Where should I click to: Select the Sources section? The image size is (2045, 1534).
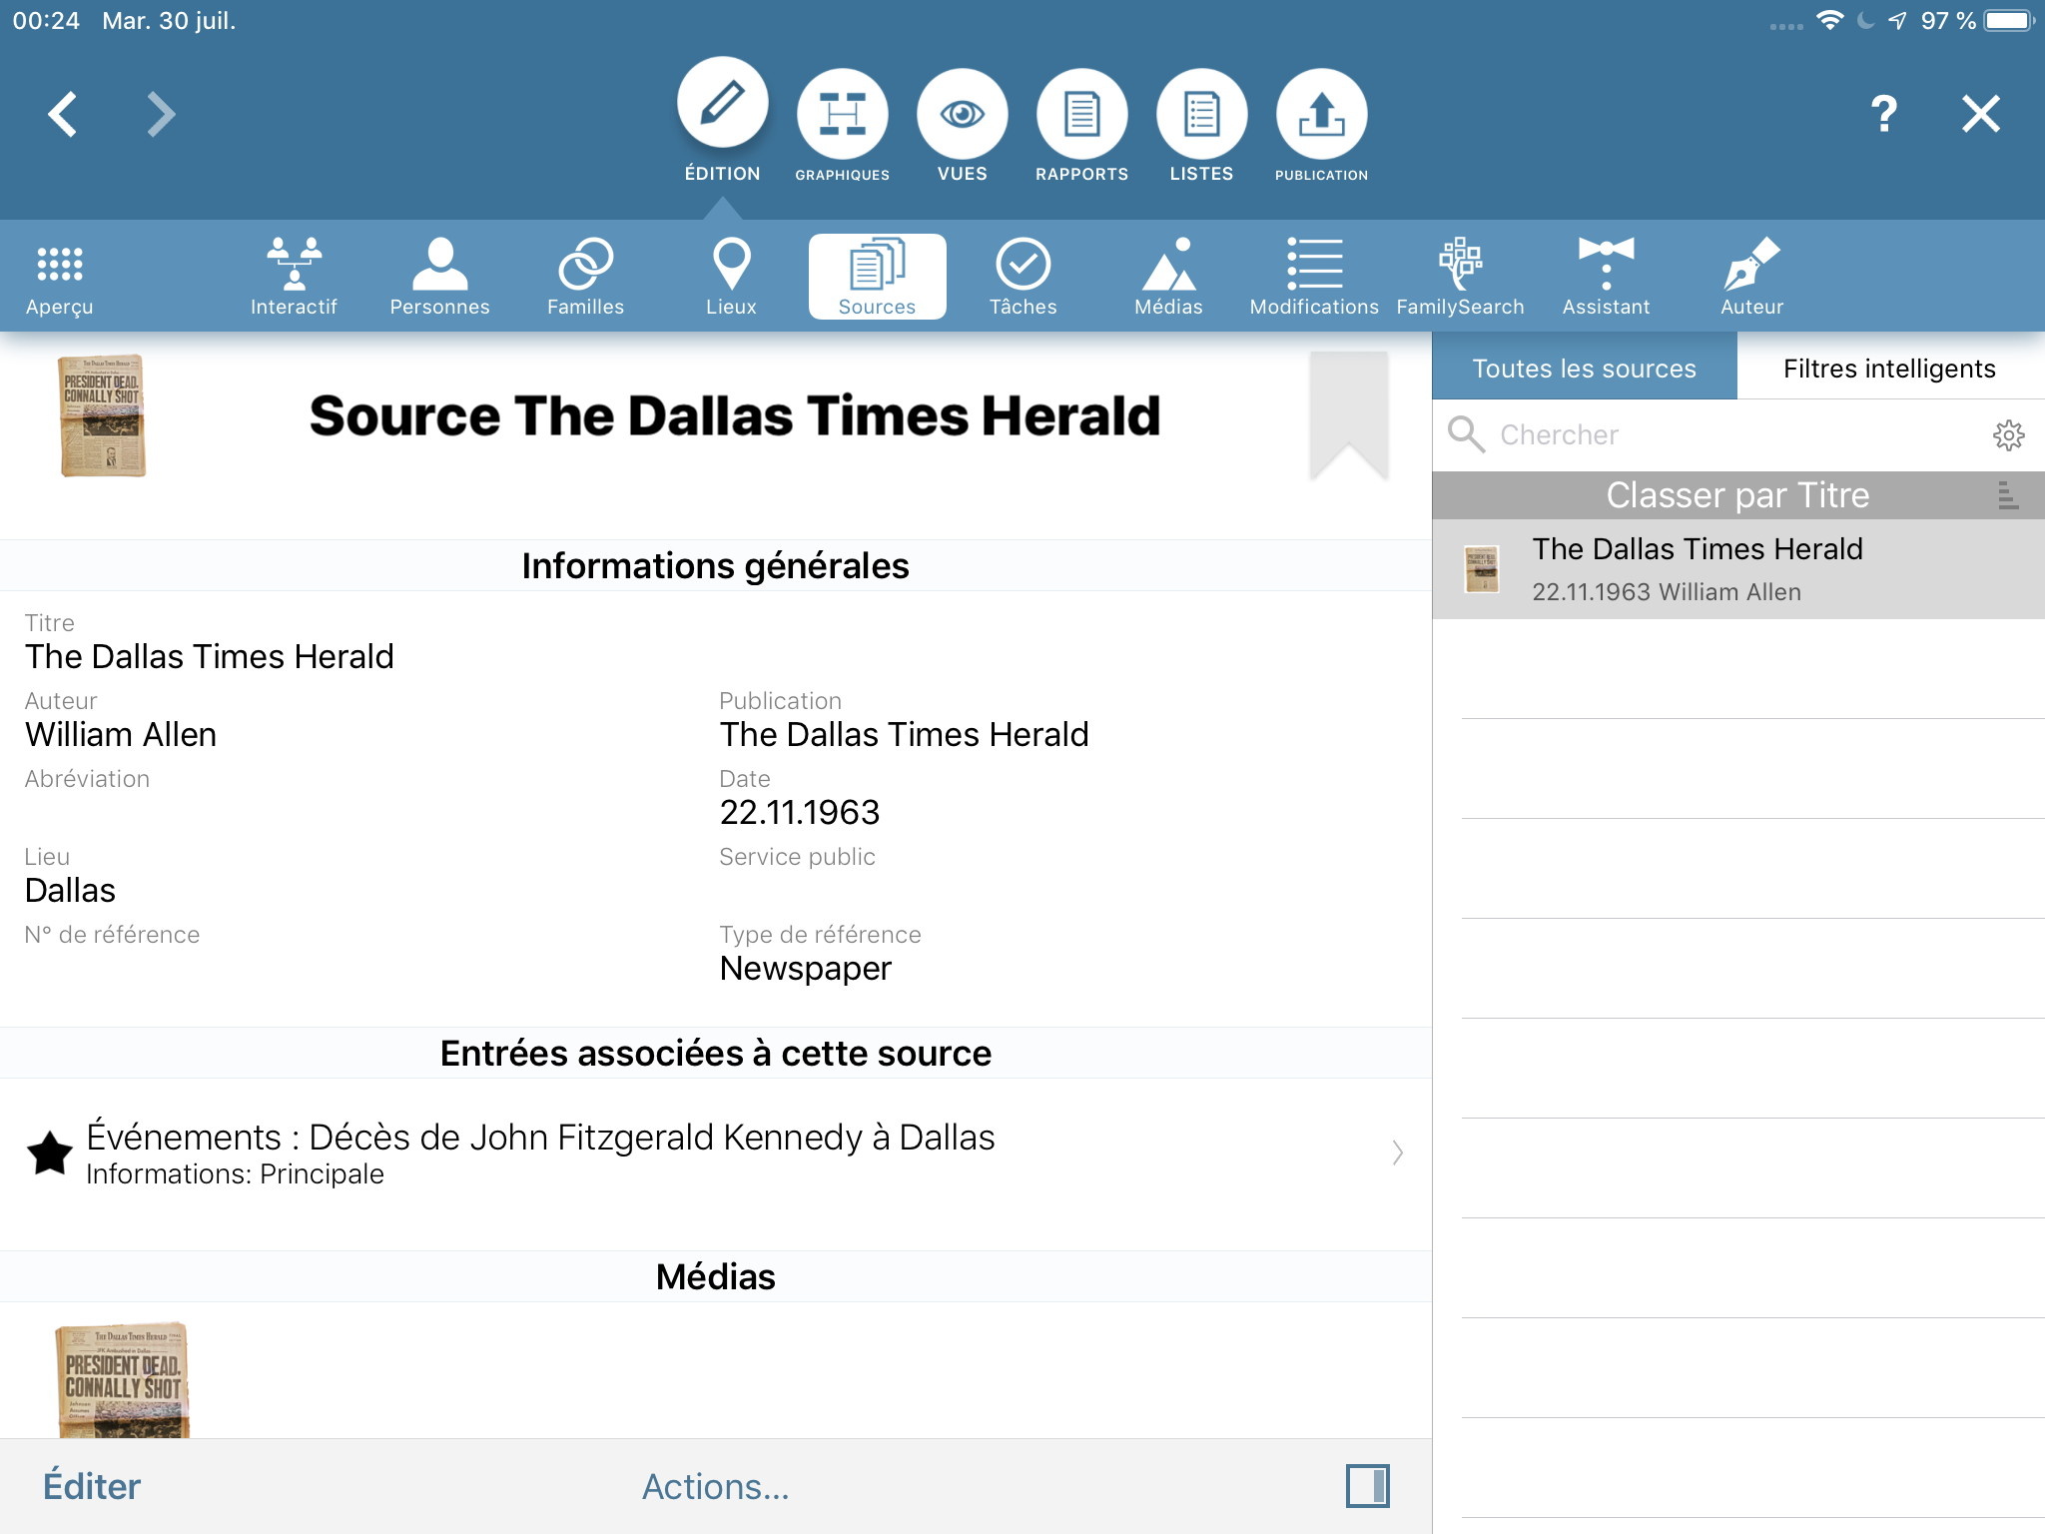click(877, 277)
